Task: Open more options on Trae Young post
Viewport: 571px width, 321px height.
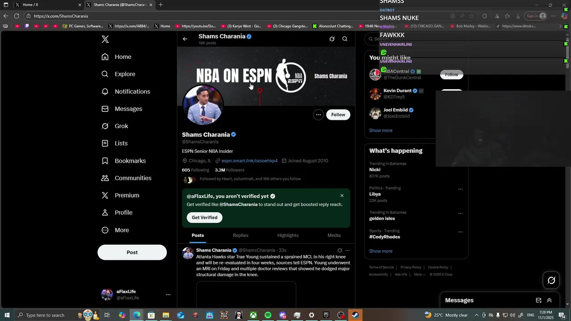Action: pyautogui.click(x=348, y=251)
